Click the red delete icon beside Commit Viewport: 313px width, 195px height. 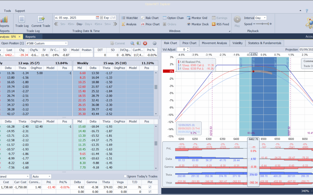pos(145,43)
